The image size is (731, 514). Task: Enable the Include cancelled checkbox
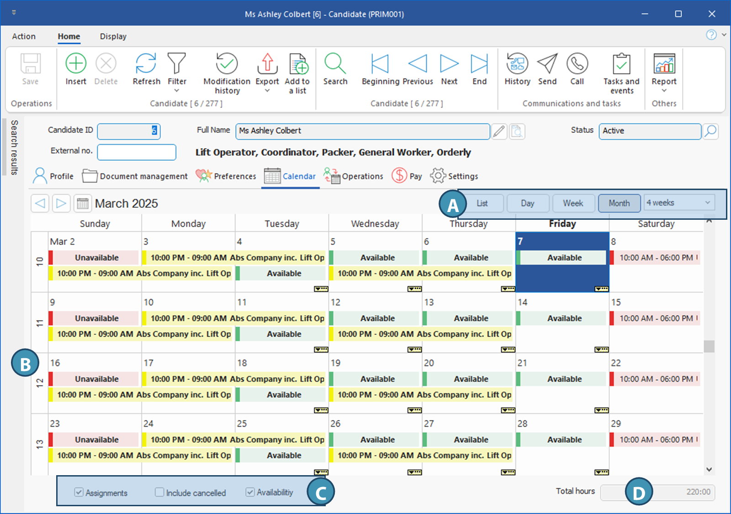[x=159, y=492]
